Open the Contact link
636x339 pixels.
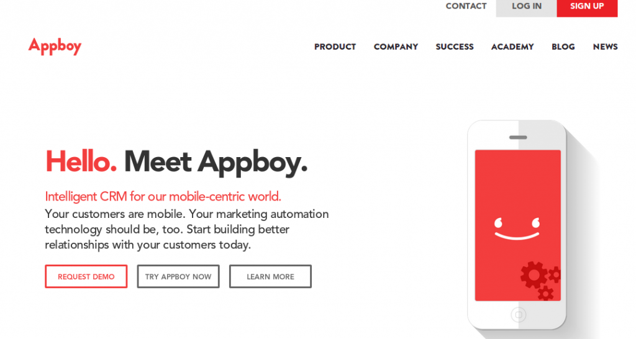coord(466,6)
